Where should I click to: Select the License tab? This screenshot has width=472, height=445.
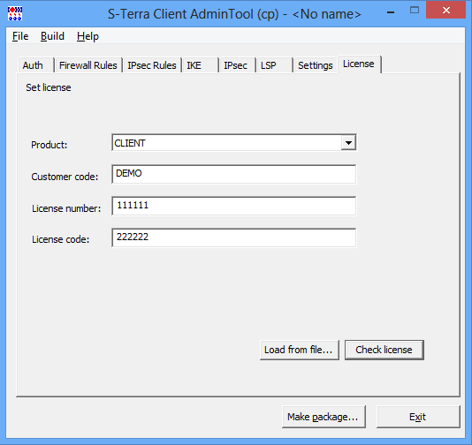tap(359, 64)
